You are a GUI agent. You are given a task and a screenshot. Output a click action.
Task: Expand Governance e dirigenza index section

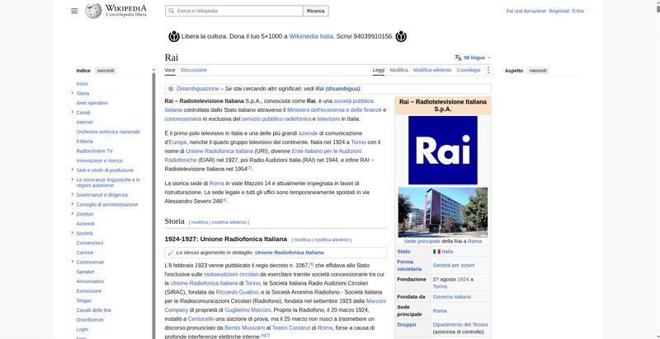click(73, 195)
